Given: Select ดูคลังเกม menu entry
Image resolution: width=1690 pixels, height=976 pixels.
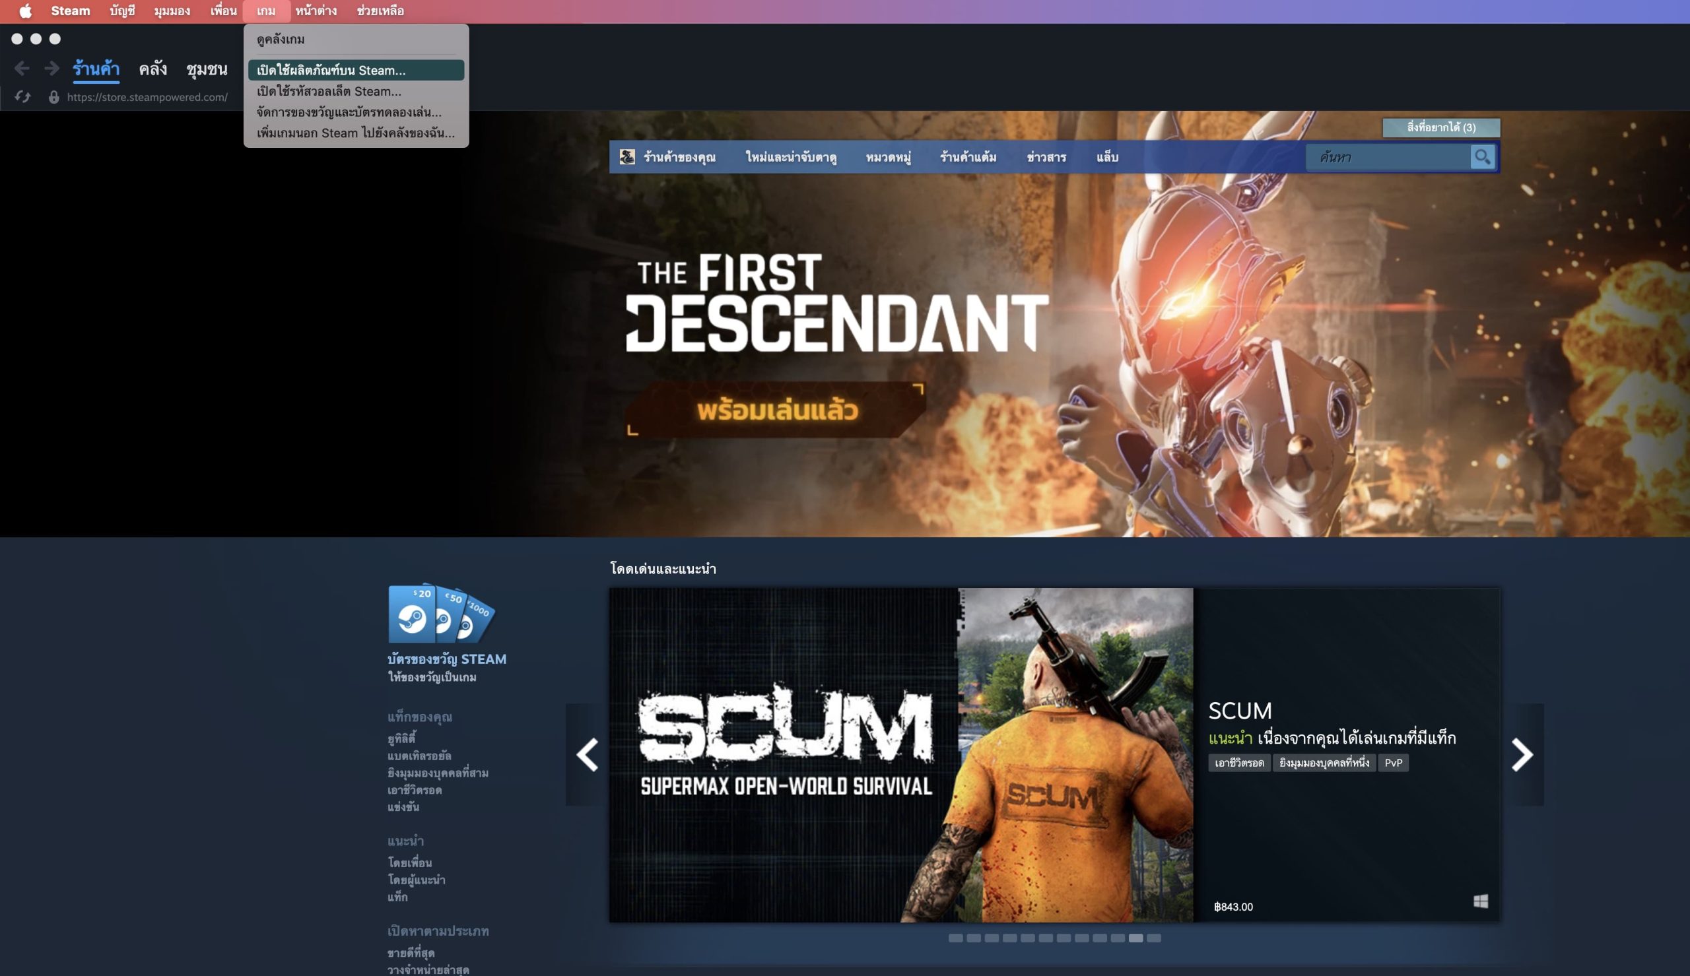Looking at the screenshot, I should tap(280, 40).
